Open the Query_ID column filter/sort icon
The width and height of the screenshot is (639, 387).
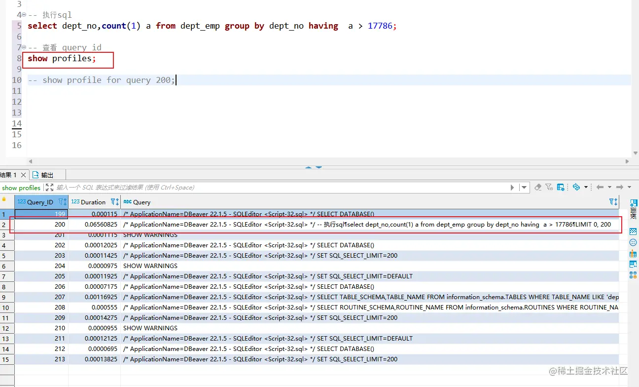tap(62, 202)
